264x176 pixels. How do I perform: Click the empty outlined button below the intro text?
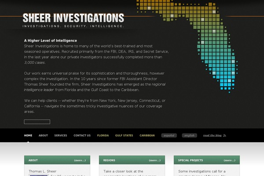[x=37, y=122]
